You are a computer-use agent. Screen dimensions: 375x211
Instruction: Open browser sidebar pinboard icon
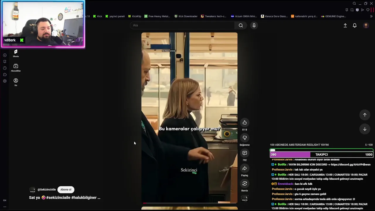pos(5,62)
